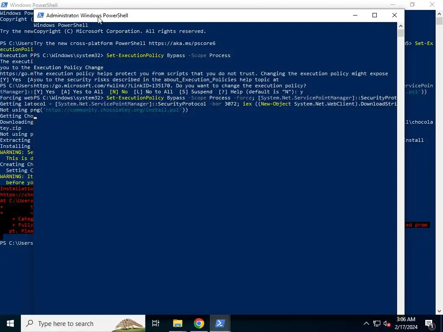Minimize the Administrator PowerShell window
This screenshot has width=443, height=332.
355,15
